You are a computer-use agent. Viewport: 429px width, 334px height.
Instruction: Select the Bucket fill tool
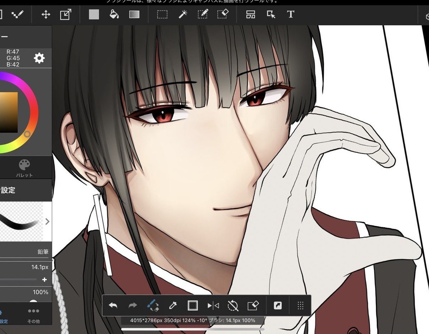(x=114, y=15)
